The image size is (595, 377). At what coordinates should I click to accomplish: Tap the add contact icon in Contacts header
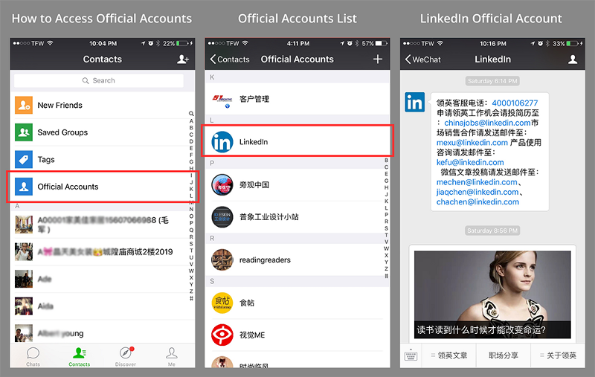(x=182, y=59)
